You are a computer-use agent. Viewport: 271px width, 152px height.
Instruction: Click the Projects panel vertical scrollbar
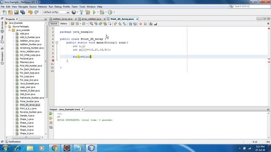[46, 61]
